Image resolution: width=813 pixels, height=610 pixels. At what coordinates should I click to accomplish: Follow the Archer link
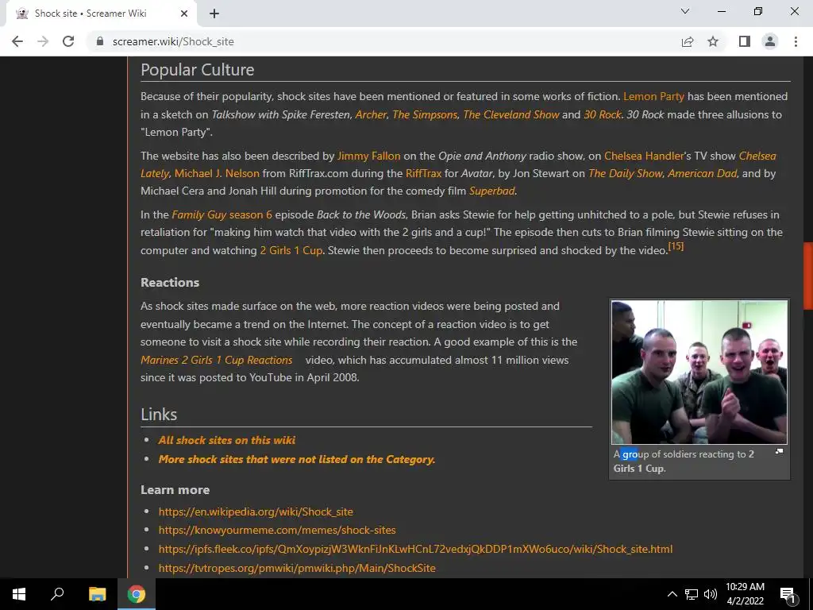coord(371,114)
